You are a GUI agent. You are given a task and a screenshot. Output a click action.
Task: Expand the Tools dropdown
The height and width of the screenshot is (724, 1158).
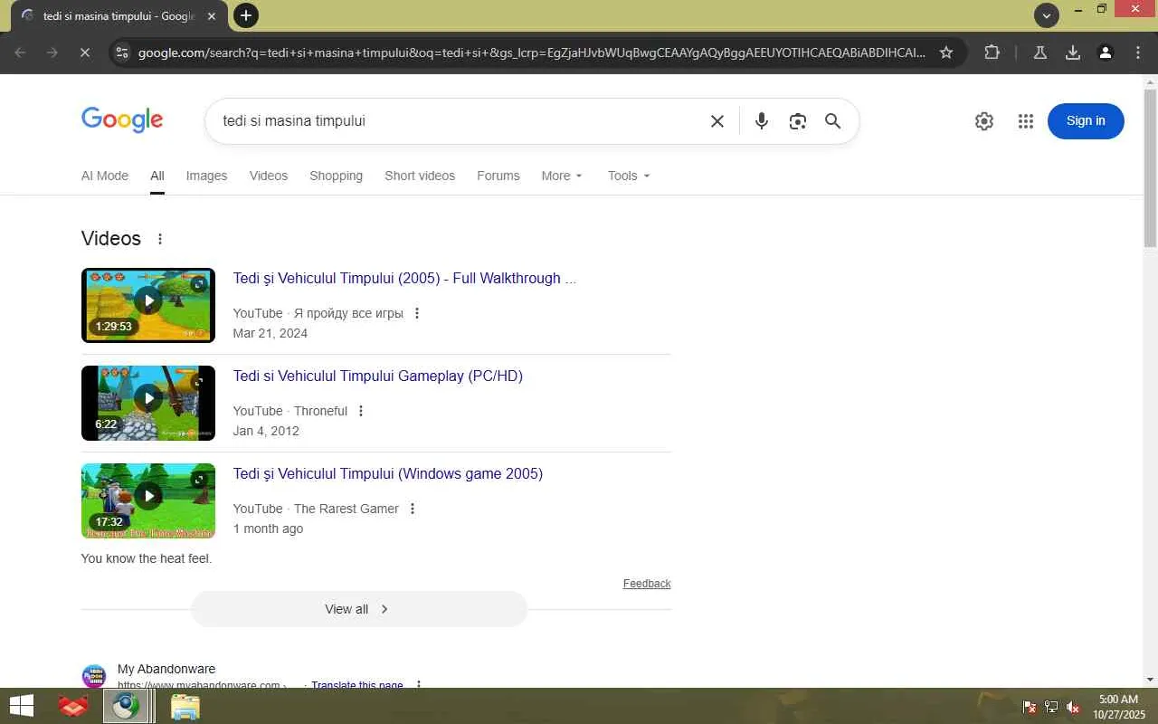629,176
